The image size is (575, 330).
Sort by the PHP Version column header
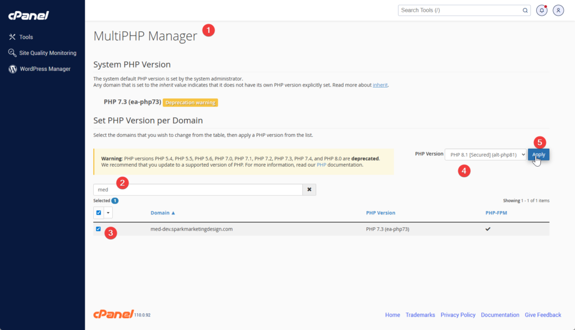click(380, 213)
